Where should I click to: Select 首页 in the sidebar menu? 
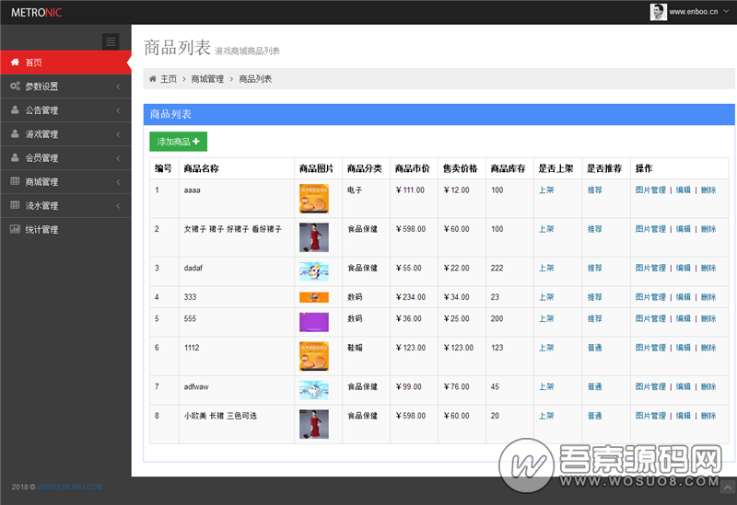(x=33, y=63)
